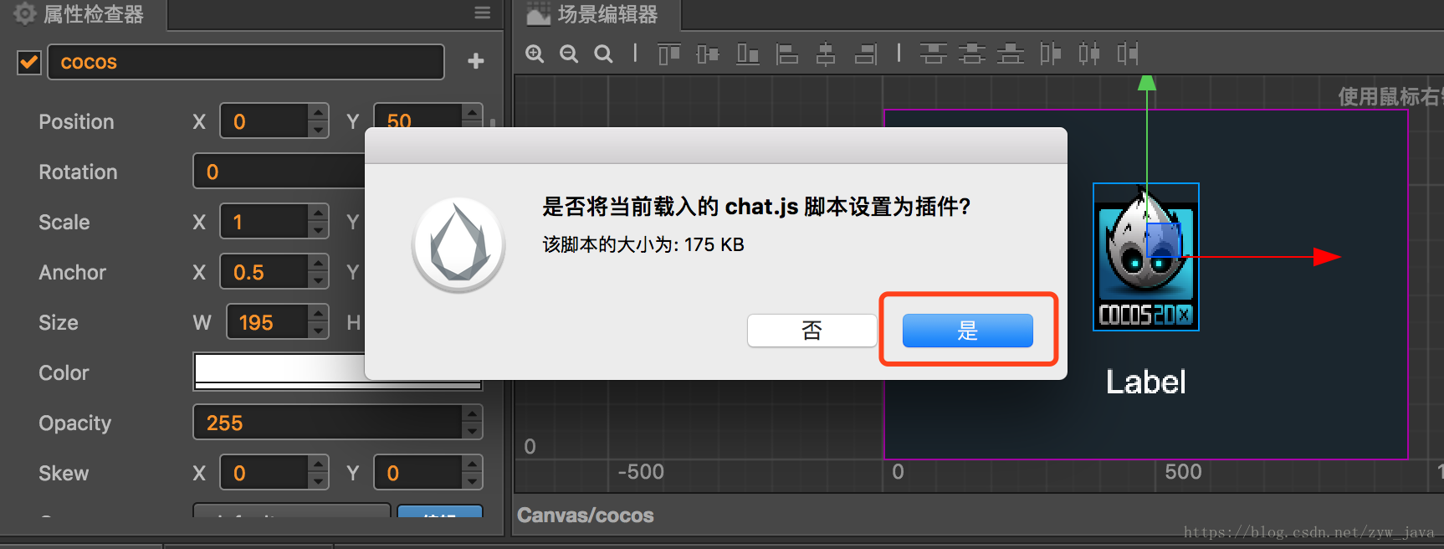This screenshot has height=549, width=1444.
Task: Distribute nodes evenly by top edges
Action: (x=933, y=54)
